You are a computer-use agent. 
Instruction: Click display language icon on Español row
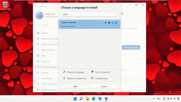[105, 23]
